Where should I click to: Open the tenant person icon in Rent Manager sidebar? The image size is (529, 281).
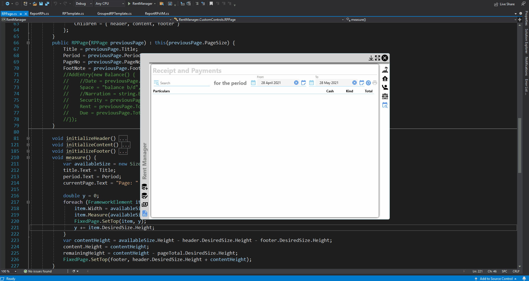385,87
